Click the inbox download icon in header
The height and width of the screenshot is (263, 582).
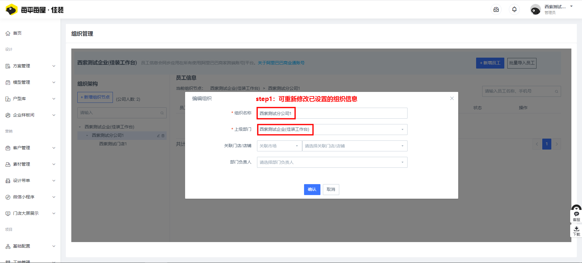click(x=496, y=9)
